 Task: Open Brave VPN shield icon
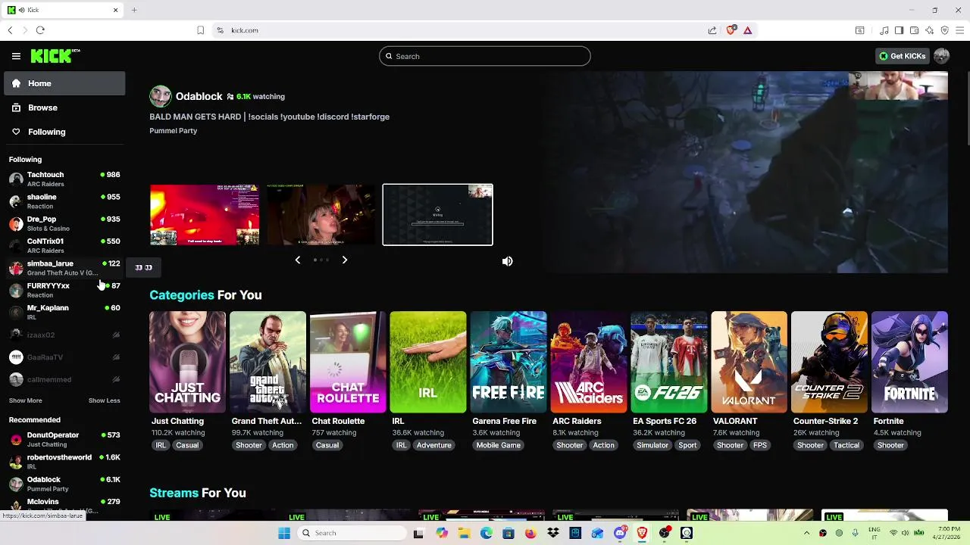944,30
